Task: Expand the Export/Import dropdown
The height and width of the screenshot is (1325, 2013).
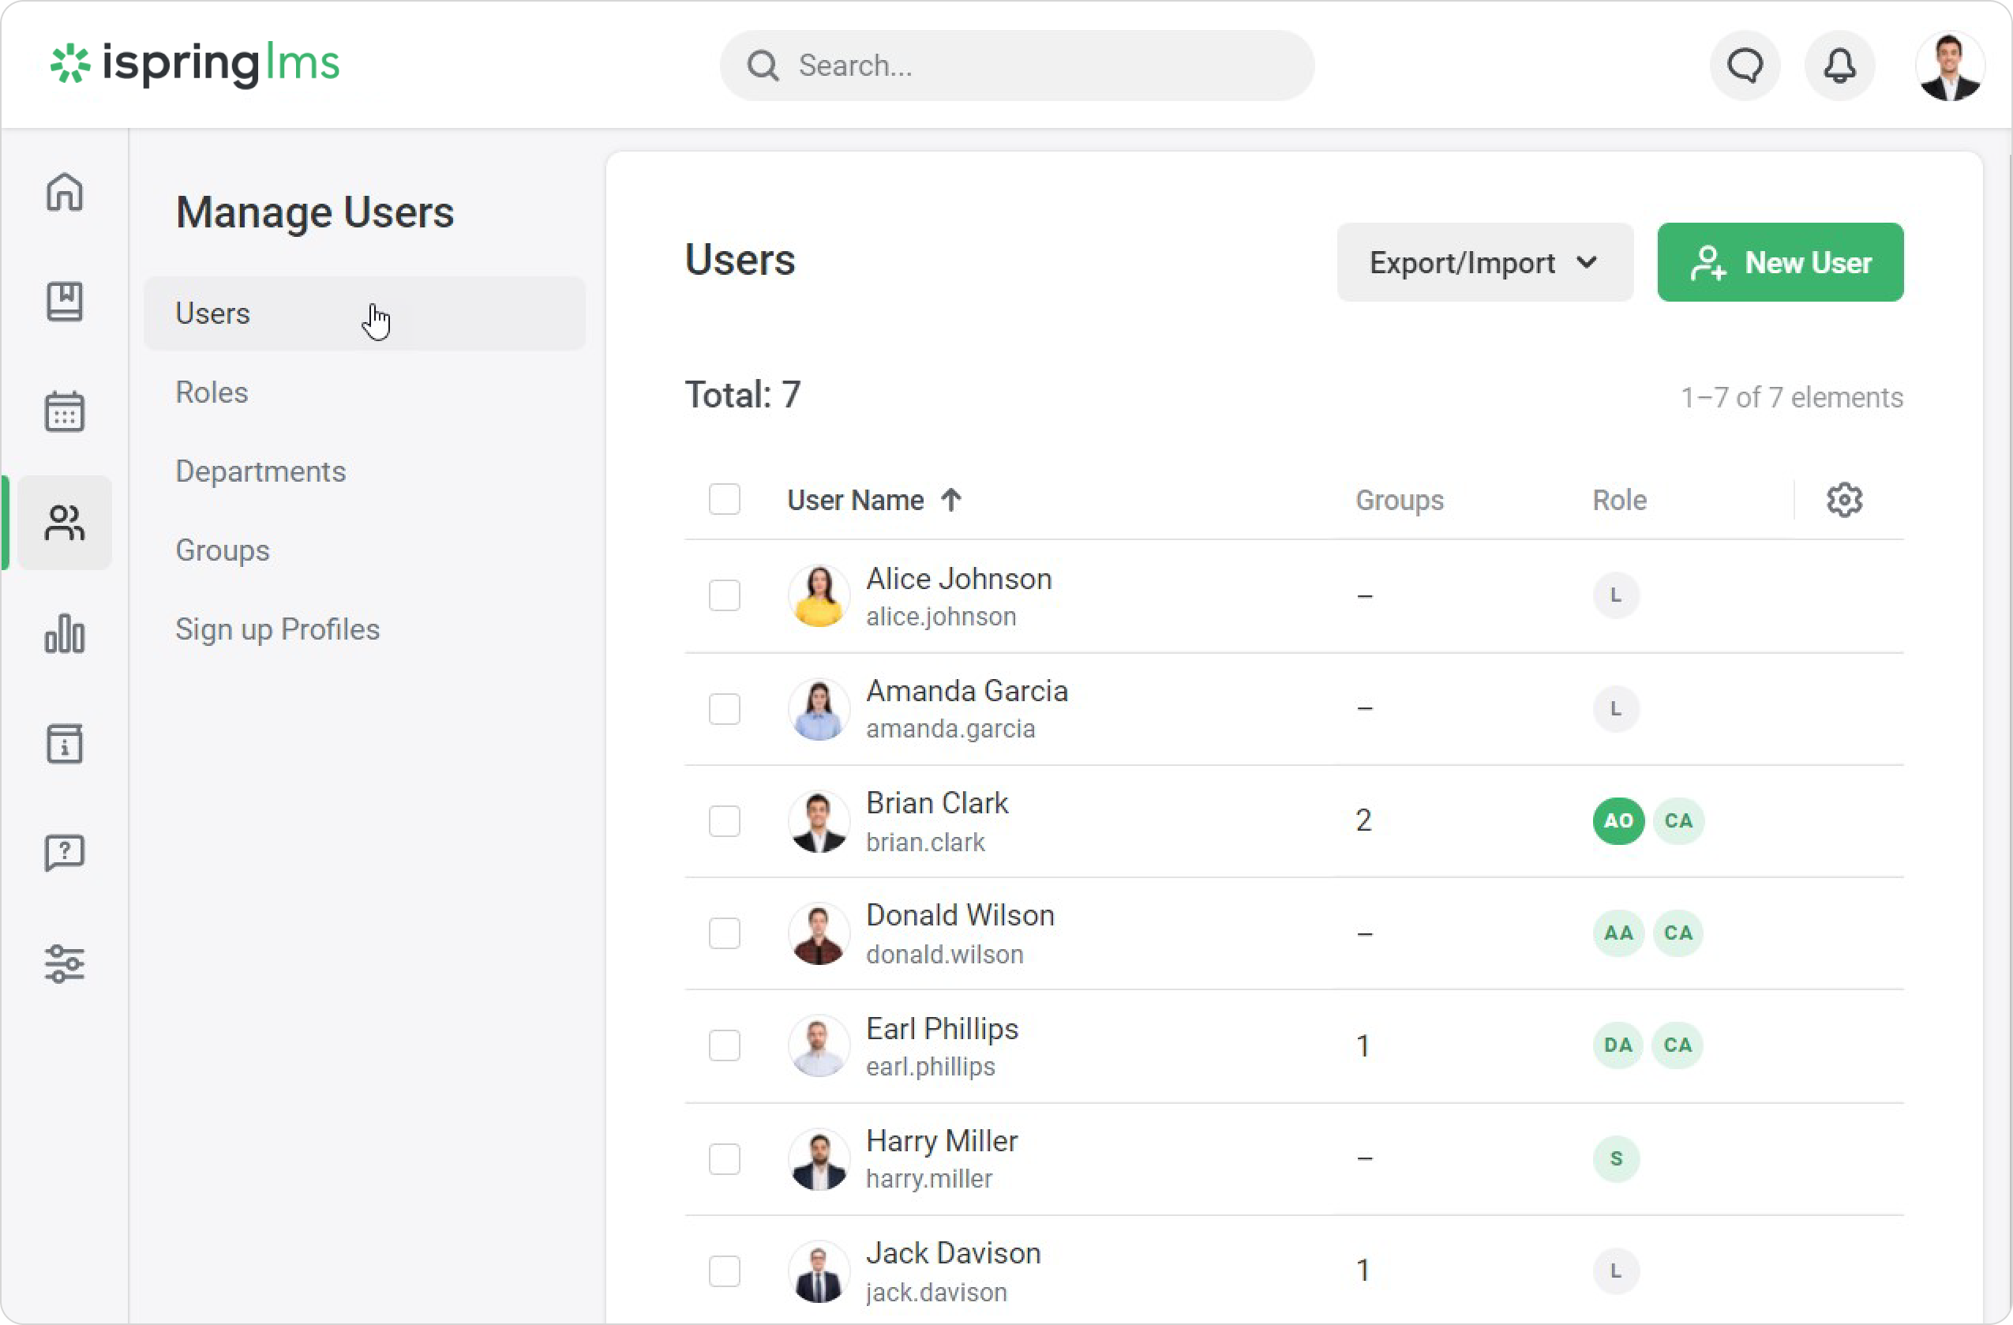Action: point(1483,262)
